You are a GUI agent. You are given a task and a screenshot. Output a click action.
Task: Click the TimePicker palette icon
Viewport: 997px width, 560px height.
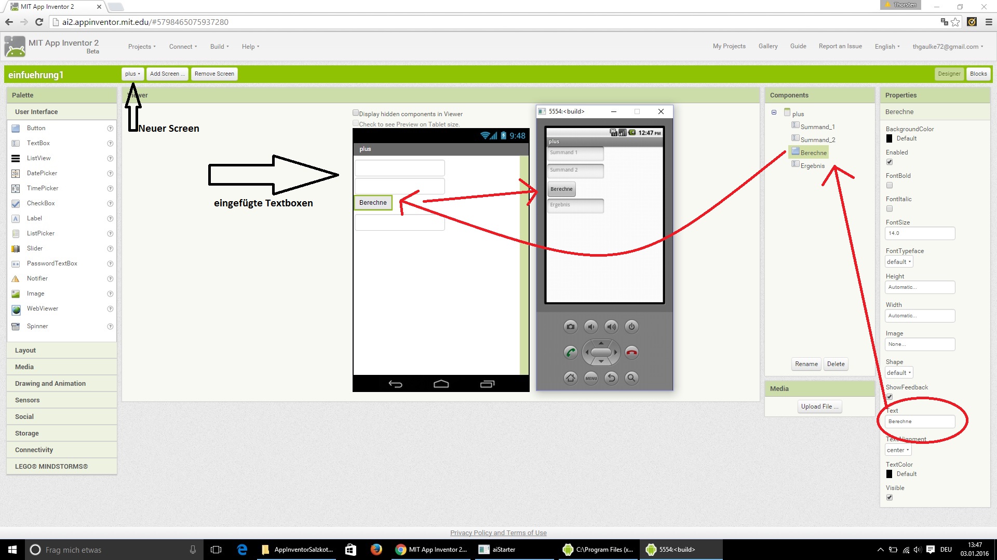coord(16,188)
